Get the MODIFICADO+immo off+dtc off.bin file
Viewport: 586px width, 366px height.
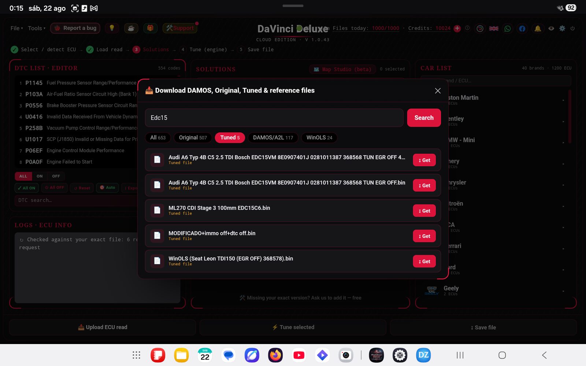(x=424, y=236)
